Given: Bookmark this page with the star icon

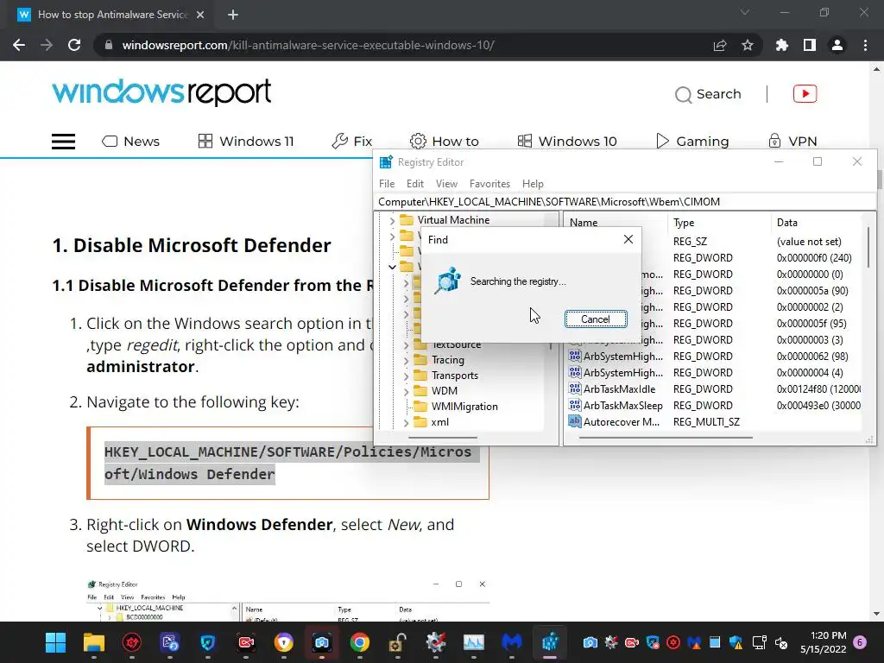Looking at the screenshot, I should pyautogui.click(x=747, y=45).
